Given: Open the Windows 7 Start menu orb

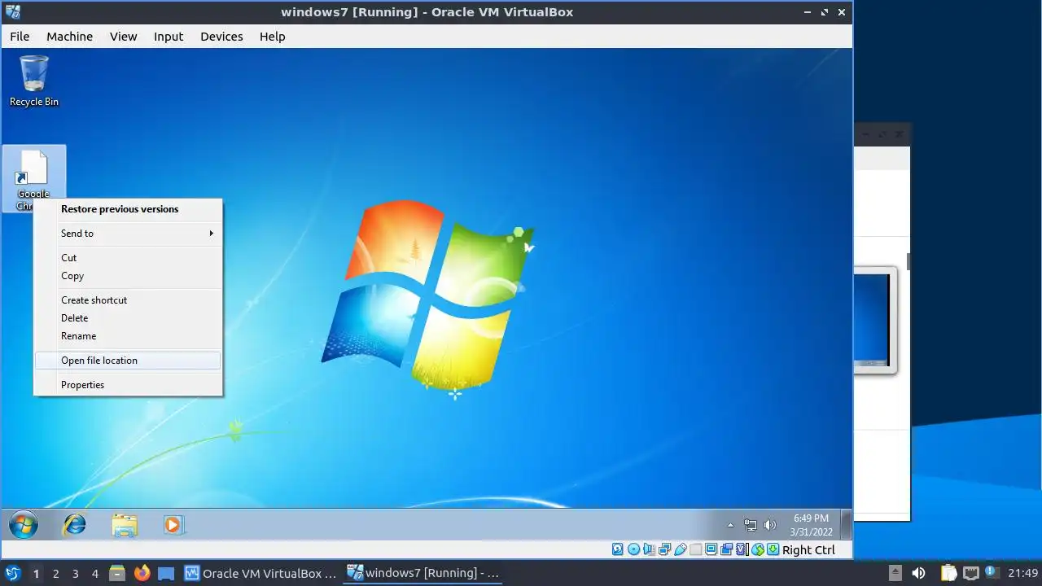Looking at the screenshot, I should coord(23,525).
